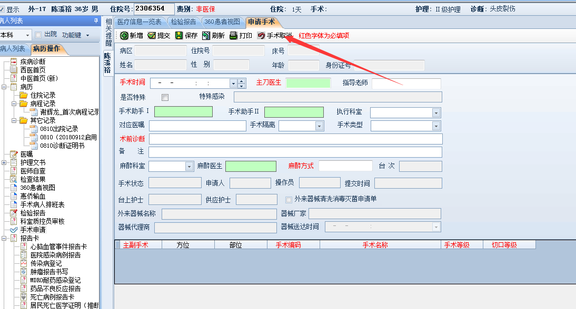Increase 手术时间 with stepper arrow
Viewport: 576px width, 309px height.
click(241, 81)
